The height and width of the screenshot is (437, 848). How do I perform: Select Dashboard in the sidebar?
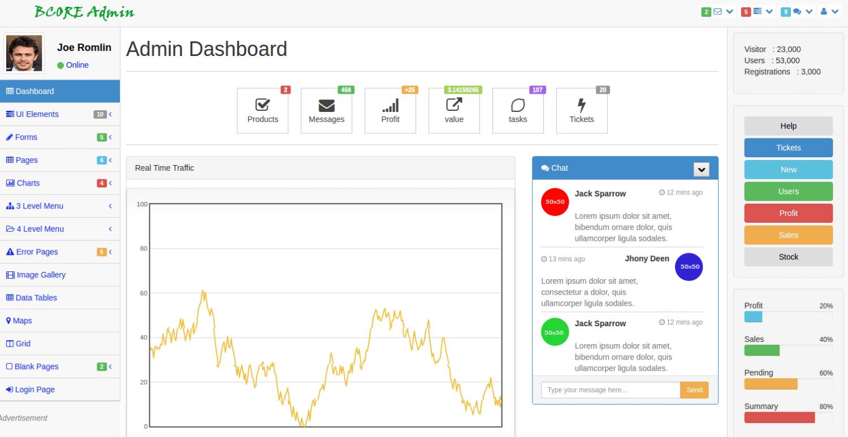pos(60,91)
